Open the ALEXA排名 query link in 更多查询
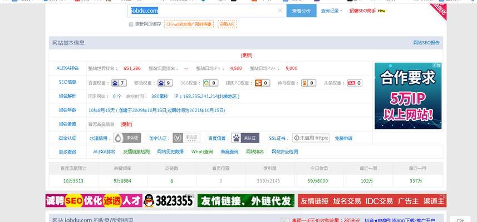Image resolution: width=477 pixels, height=222 pixels. 104,152
